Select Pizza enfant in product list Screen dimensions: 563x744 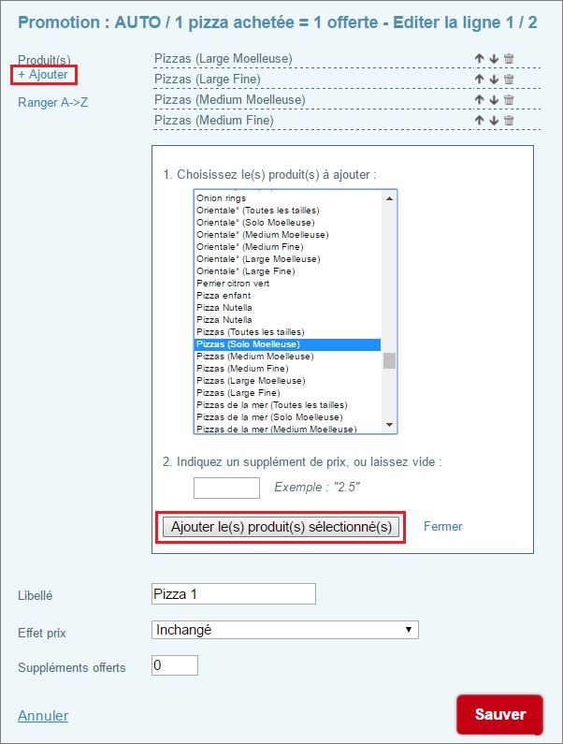coord(224,296)
